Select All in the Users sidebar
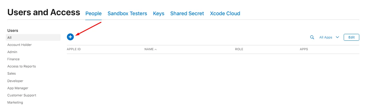The width and height of the screenshot is (367, 107). pos(33,38)
